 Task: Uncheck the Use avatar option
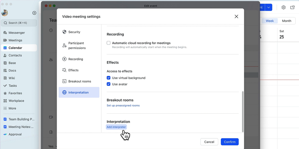(x=109, y=84)
